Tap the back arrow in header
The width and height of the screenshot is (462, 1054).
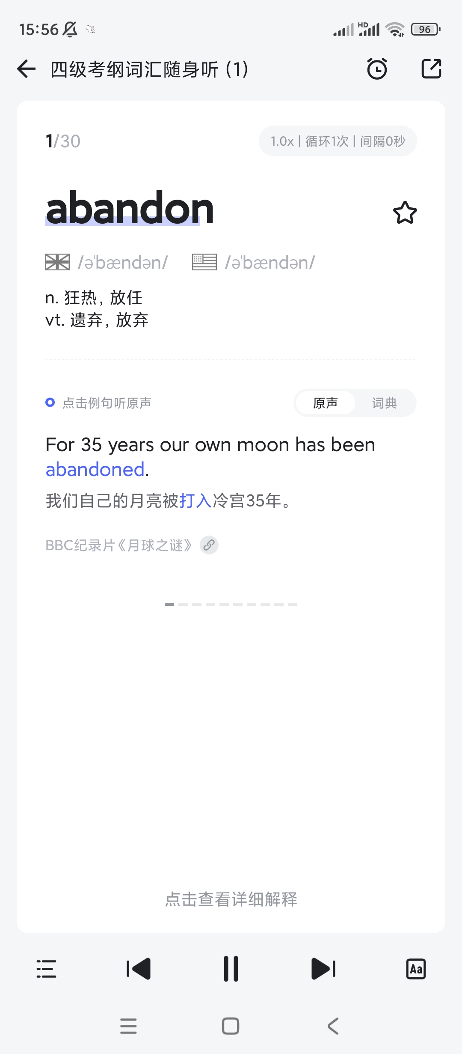click(27, 69)
